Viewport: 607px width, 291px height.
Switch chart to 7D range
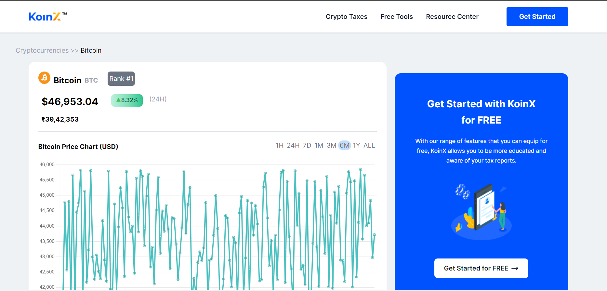(x=307, y=145)
